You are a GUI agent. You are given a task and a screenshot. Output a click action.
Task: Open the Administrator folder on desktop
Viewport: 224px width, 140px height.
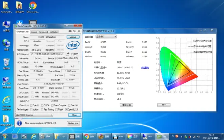6,7
